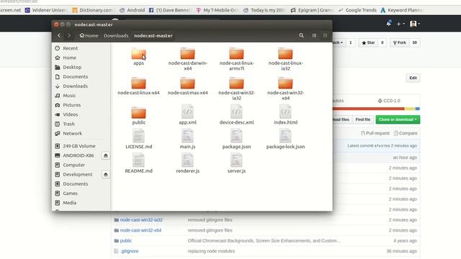
Task: Open the Dictionary.com bookmark
Action: [92, 10]
